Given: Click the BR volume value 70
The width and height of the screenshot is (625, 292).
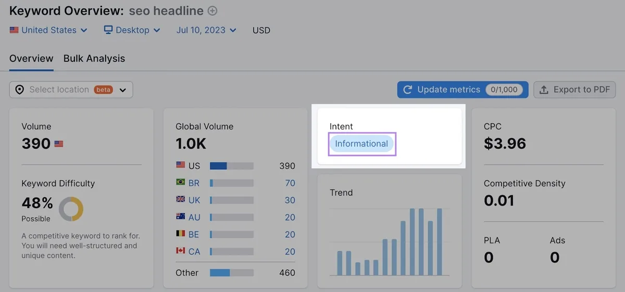Looking at the screenshot, I should click(290, 183).
